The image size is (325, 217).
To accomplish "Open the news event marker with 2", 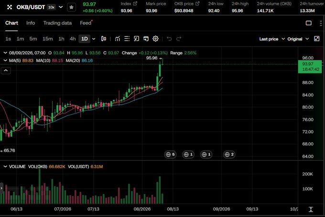I will click(229, 155).
